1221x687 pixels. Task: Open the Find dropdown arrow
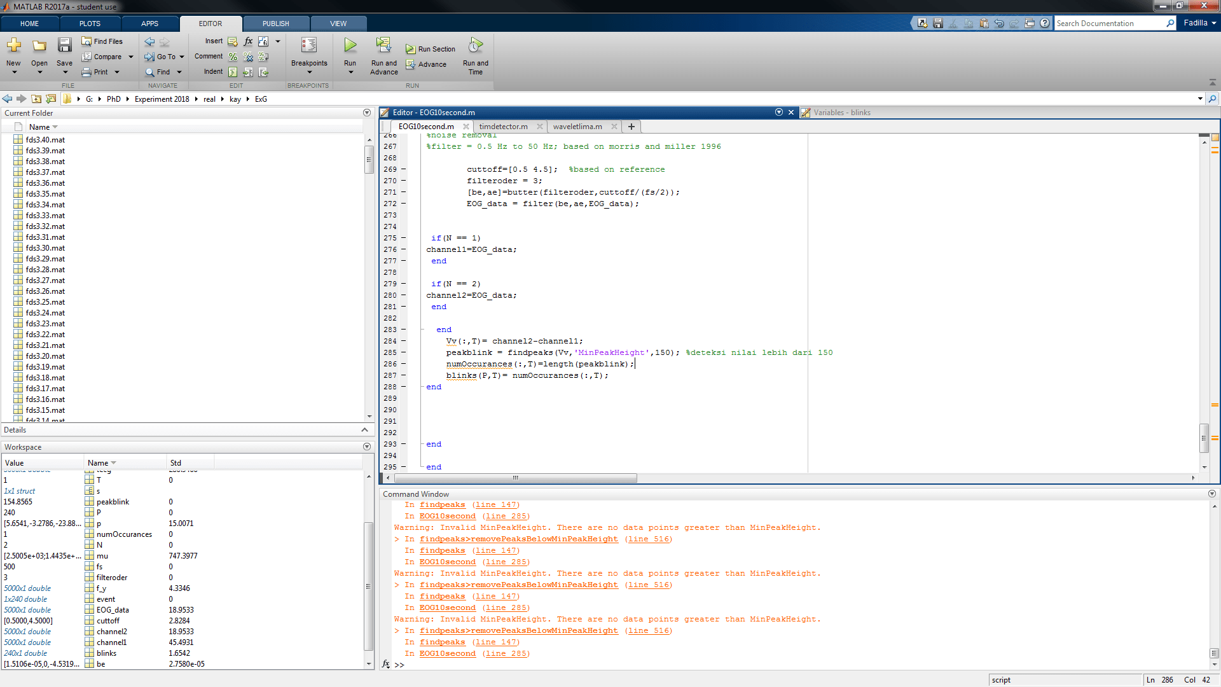(x=179, y=72)
